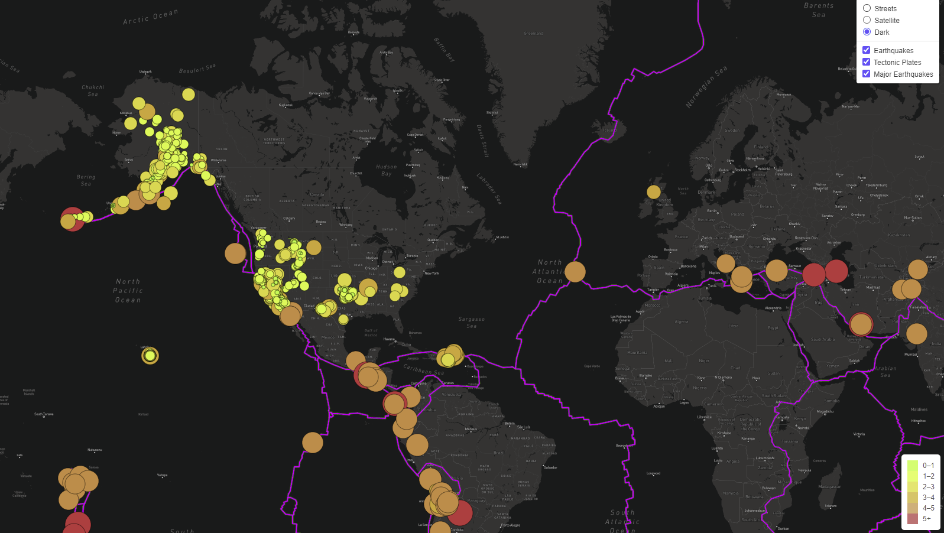Toggle the Tectonic Plates overlay
Screen dimensions: 944x533
coord(866,62)
